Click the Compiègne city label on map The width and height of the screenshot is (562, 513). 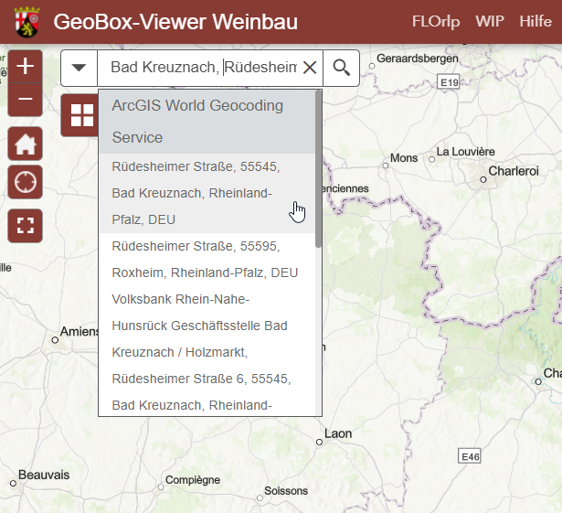click(193, 480)
